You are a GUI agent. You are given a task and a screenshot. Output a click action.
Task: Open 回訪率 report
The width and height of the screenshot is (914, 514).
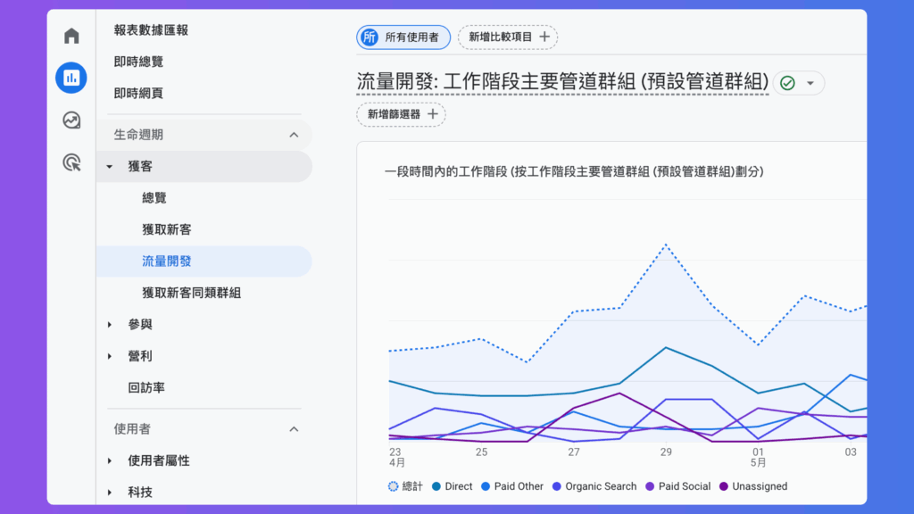146,387
